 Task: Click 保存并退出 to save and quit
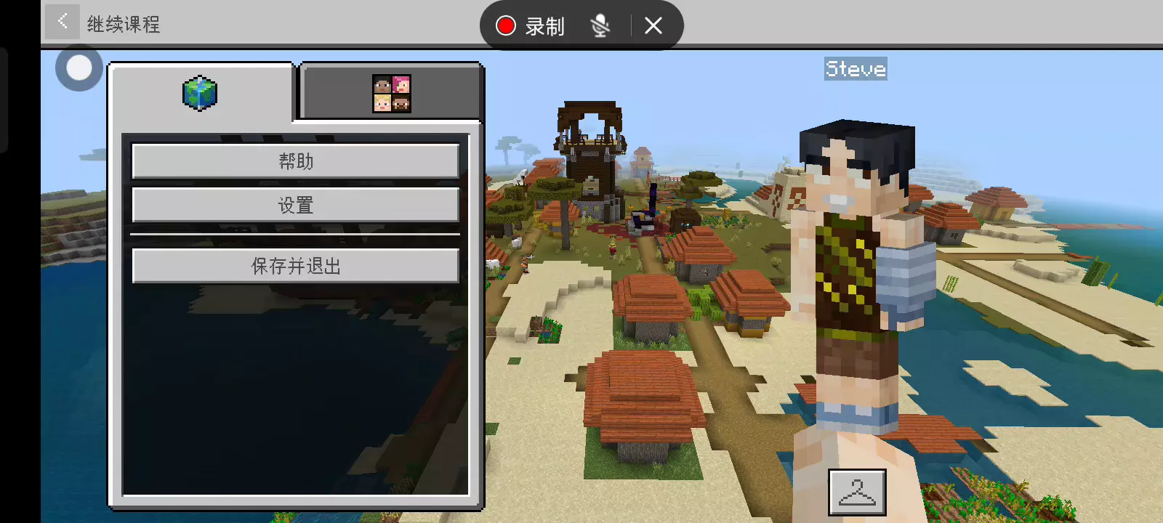(296, 266)
